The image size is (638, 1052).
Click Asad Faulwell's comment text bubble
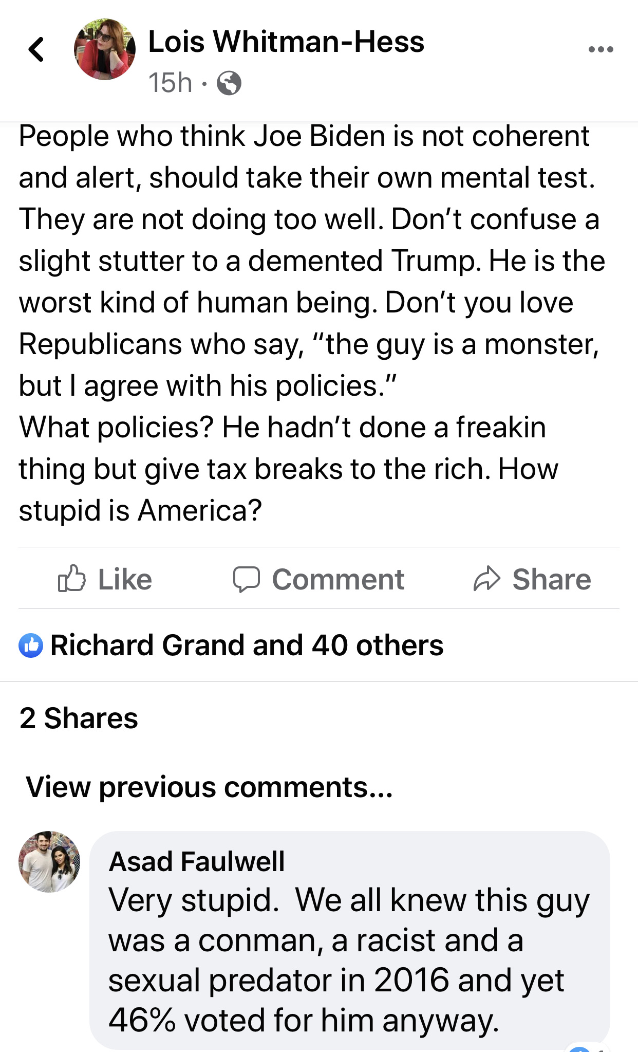[349, 960]
